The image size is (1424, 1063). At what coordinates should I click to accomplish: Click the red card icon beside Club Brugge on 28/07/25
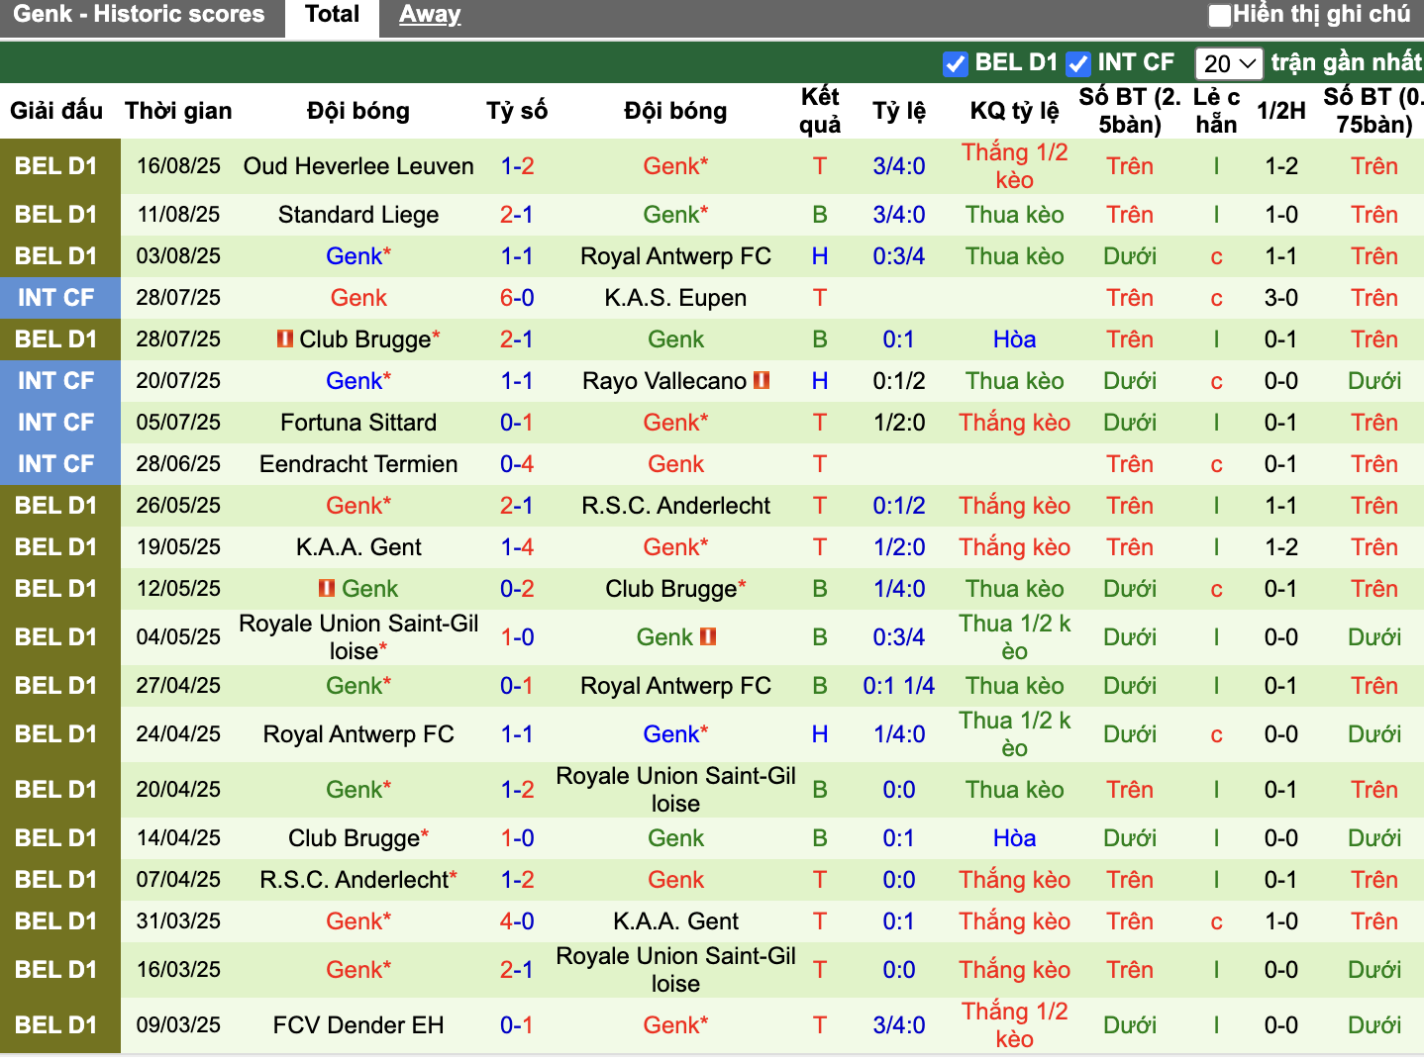pyautogui.click(x=285, y=339)
